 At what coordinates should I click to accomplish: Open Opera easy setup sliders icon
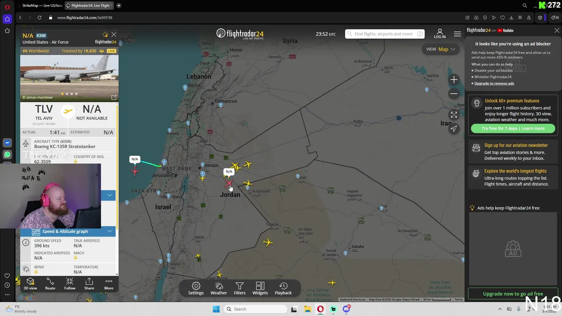pos(520,18)
